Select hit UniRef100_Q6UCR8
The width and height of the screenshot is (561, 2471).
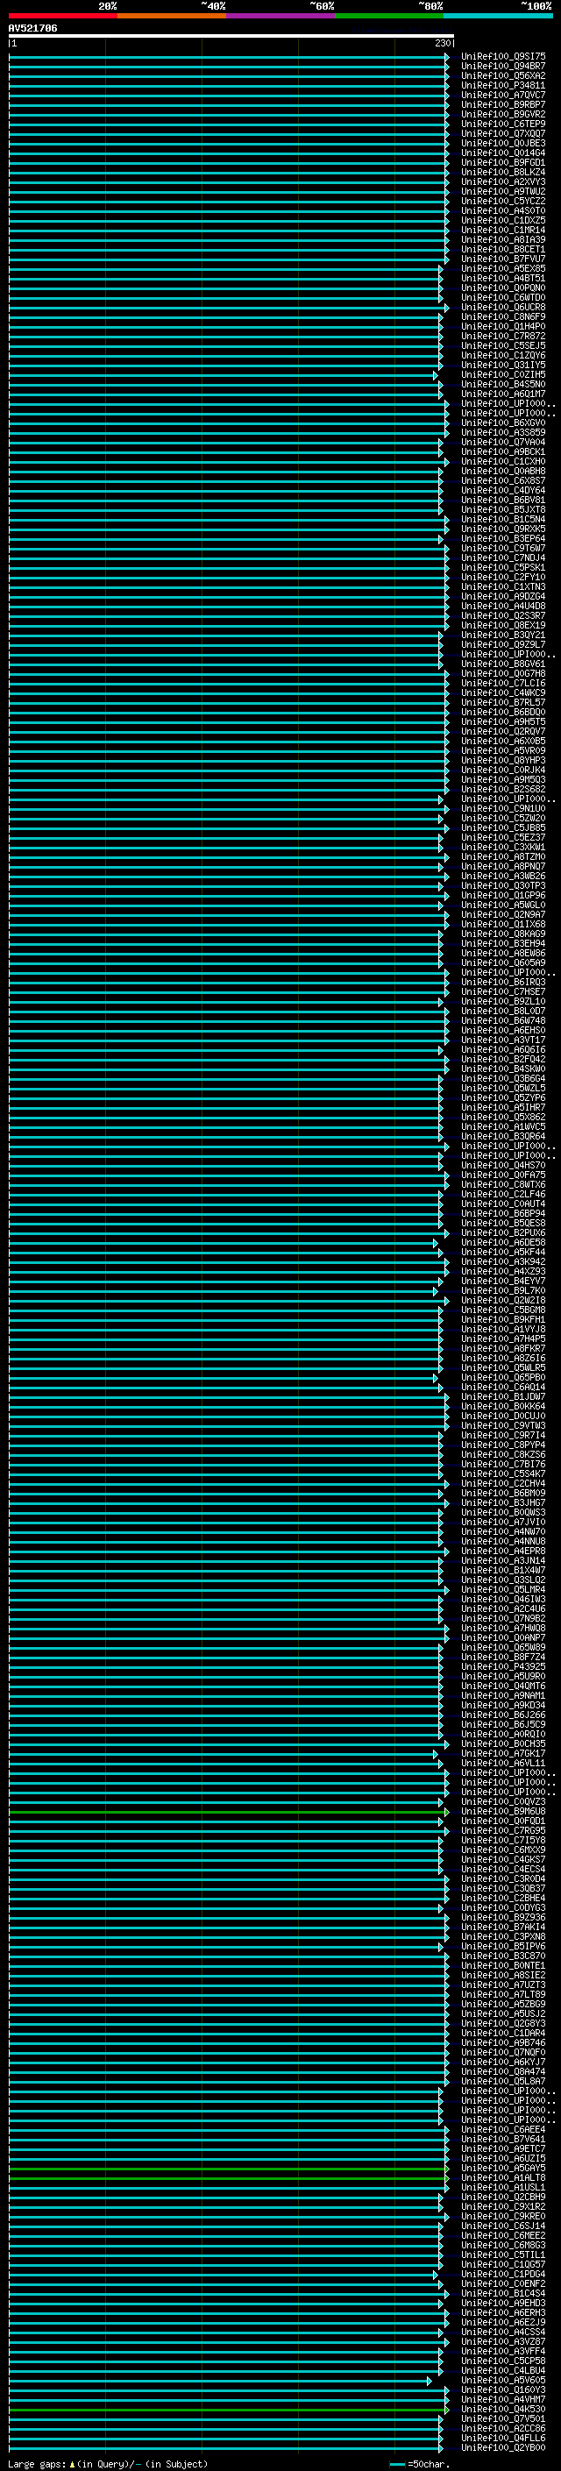coord(503,307)
